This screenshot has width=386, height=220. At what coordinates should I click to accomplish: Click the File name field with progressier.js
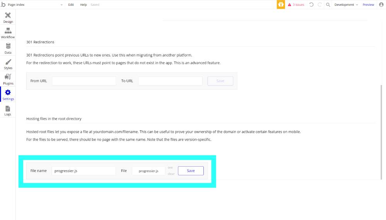(83, 171)
